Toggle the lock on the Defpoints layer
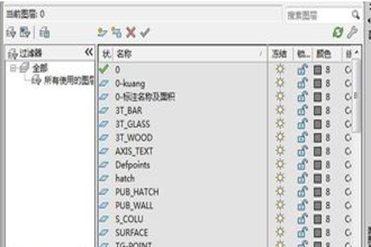371x247 pixels. [x=302, y=165]
